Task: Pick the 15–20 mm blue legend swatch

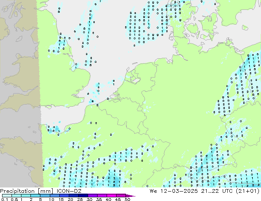Action: [64, 196]
